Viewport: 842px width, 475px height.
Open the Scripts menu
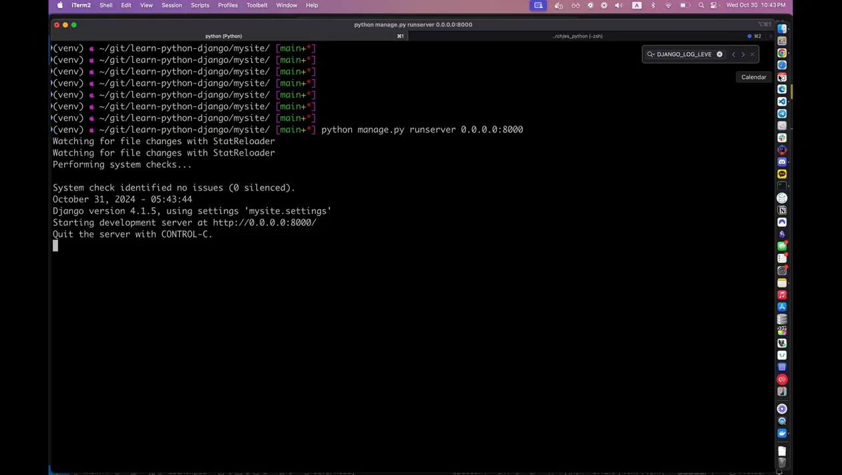click(200, 5)
